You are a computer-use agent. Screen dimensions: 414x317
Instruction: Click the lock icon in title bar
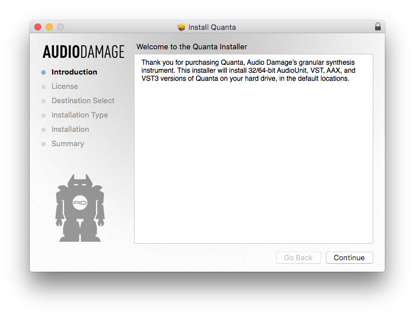coord(378,26)
